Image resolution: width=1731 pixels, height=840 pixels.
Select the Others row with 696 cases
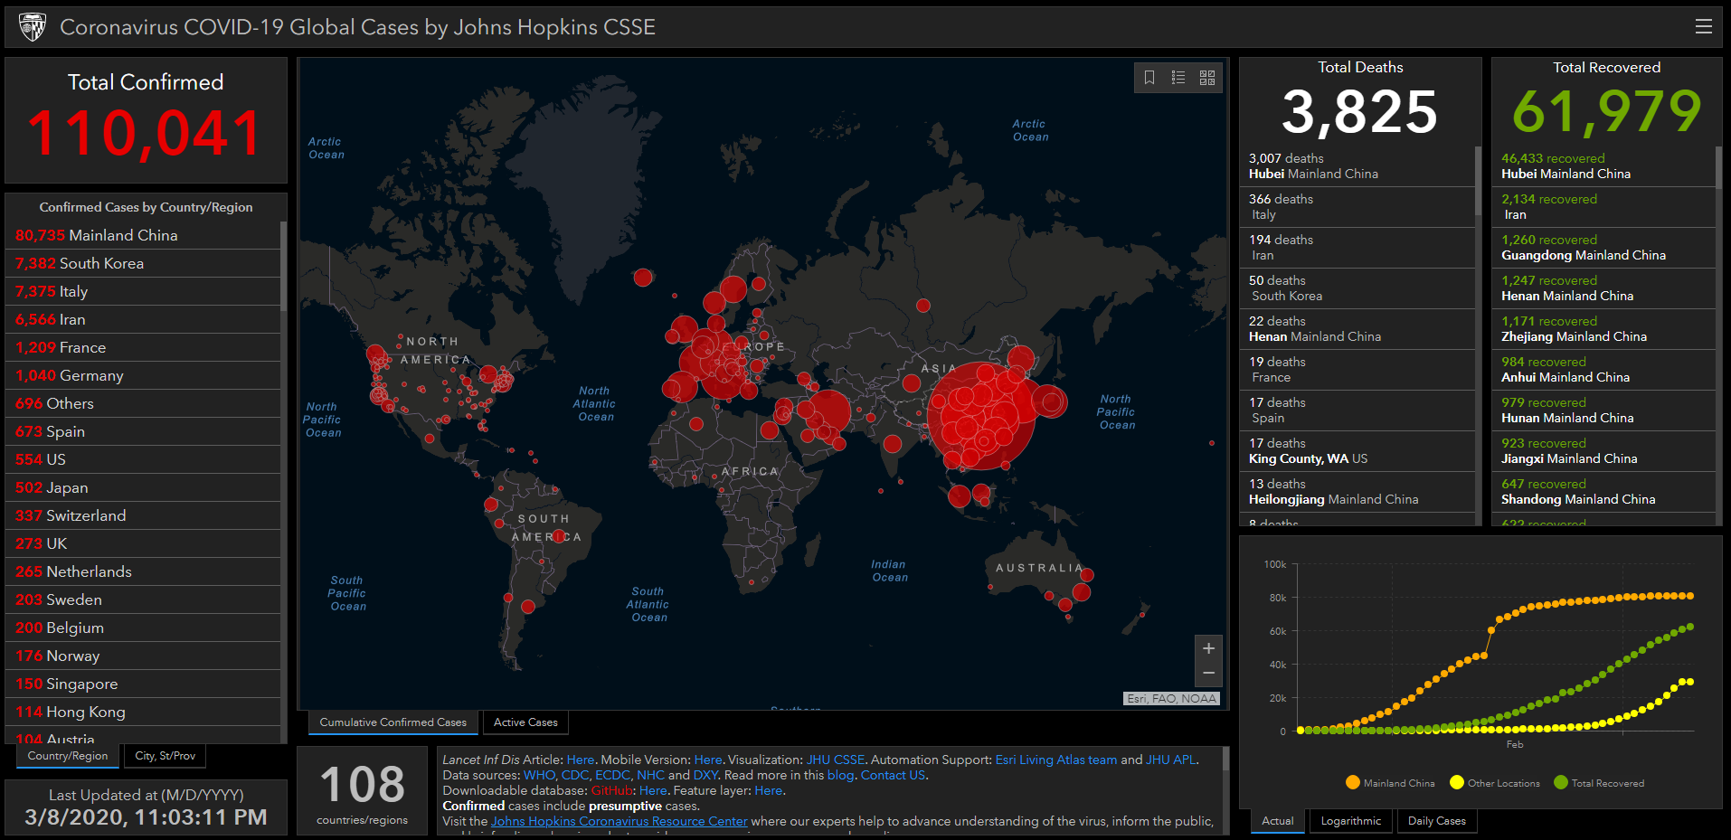pos(145,403)
